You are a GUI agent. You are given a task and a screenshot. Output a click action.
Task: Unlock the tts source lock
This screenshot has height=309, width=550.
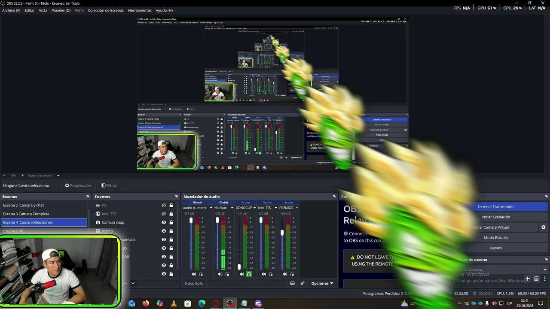click(x=171, y=205)
